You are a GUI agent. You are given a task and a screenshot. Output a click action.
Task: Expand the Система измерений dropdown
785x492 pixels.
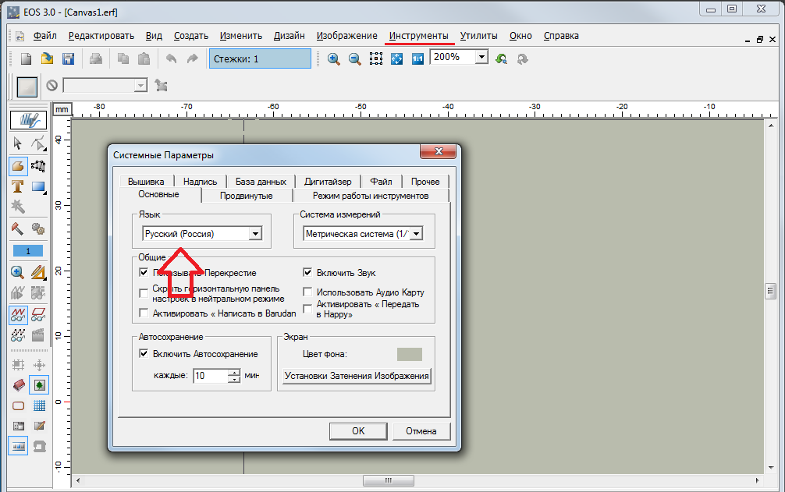[417, 233]
